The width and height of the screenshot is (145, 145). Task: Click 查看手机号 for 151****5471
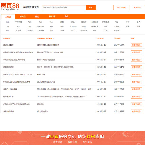[x=136, y=67]
